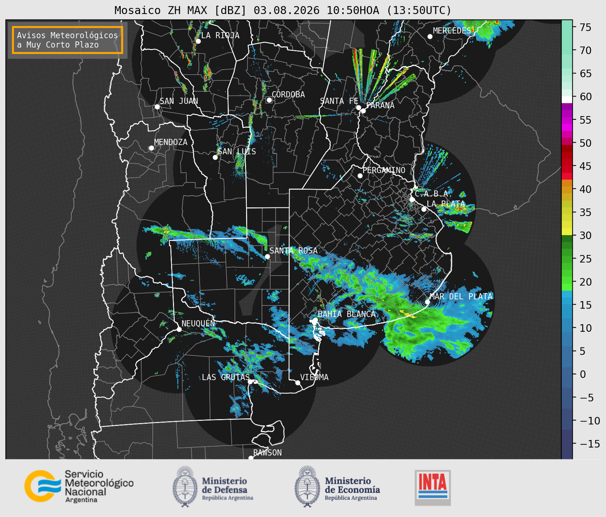Click the San Luis city marker dot

(215, 157)
